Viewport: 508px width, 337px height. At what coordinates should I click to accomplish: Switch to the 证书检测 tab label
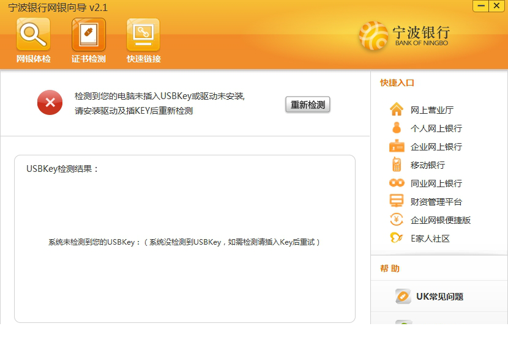coord(89,59)
